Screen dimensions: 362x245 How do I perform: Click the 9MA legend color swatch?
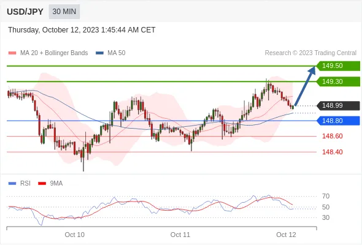pos(42,184)
